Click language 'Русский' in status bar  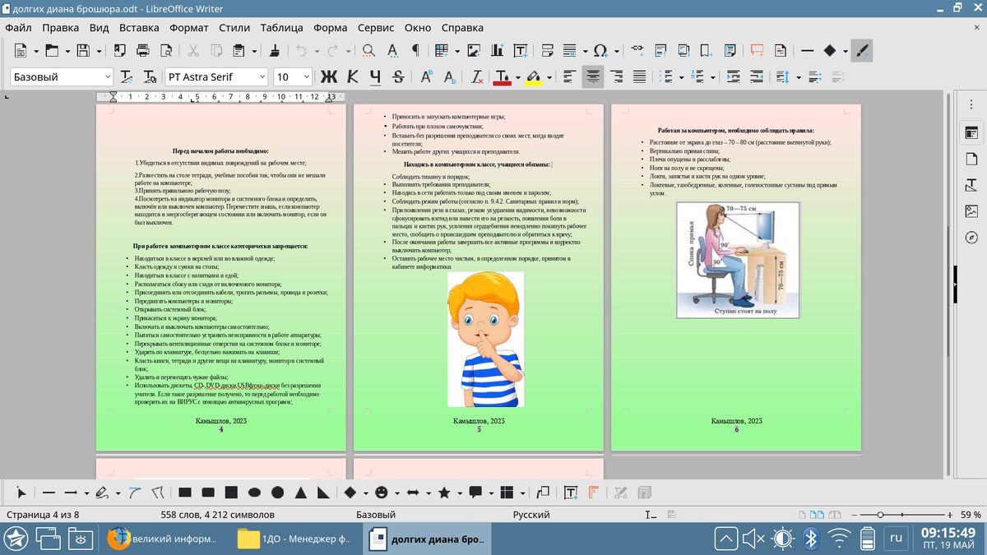[531, 515]
